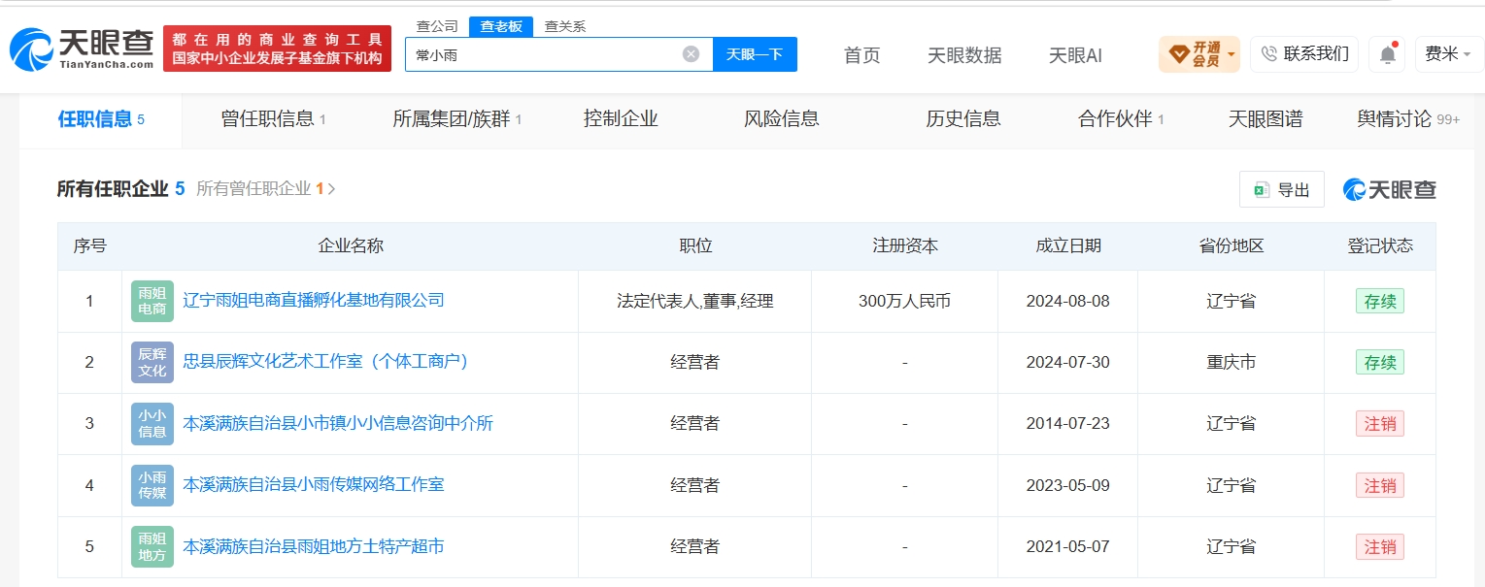The height and width of the screenshot is (587, 1485).
Task: Click the 序号 column header
Action: (x=89, y=245)
